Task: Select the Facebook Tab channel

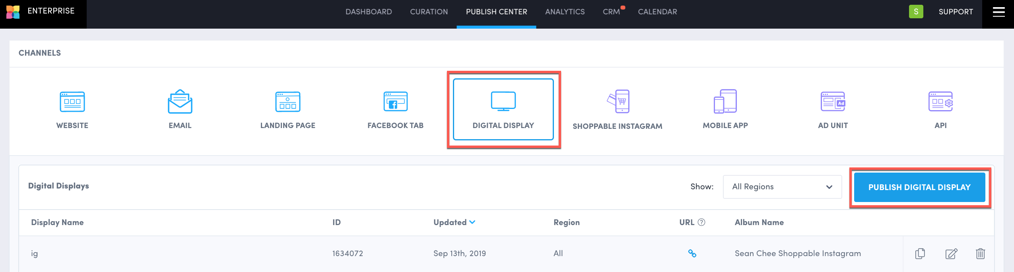Action: pos(395,102)
